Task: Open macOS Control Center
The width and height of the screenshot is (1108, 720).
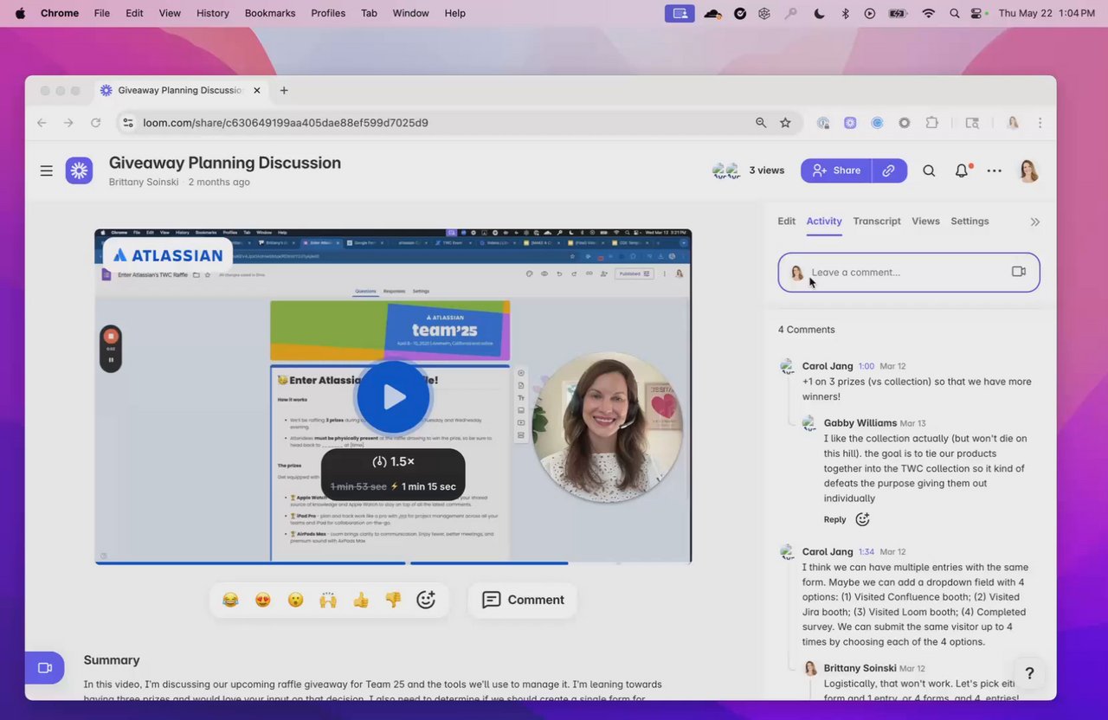Action: 977,13
